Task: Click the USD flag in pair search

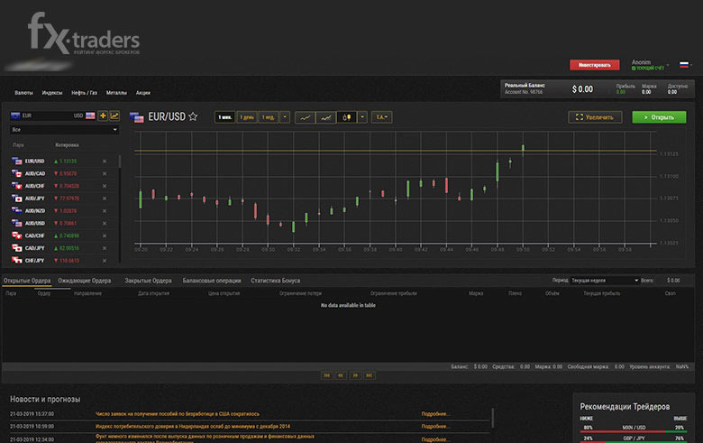Action: pyautogui.click(x=90, y=115)
